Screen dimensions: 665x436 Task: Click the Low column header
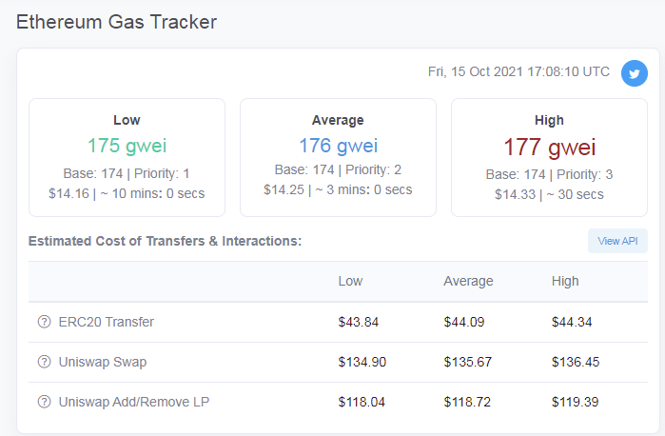click(350, 281)
